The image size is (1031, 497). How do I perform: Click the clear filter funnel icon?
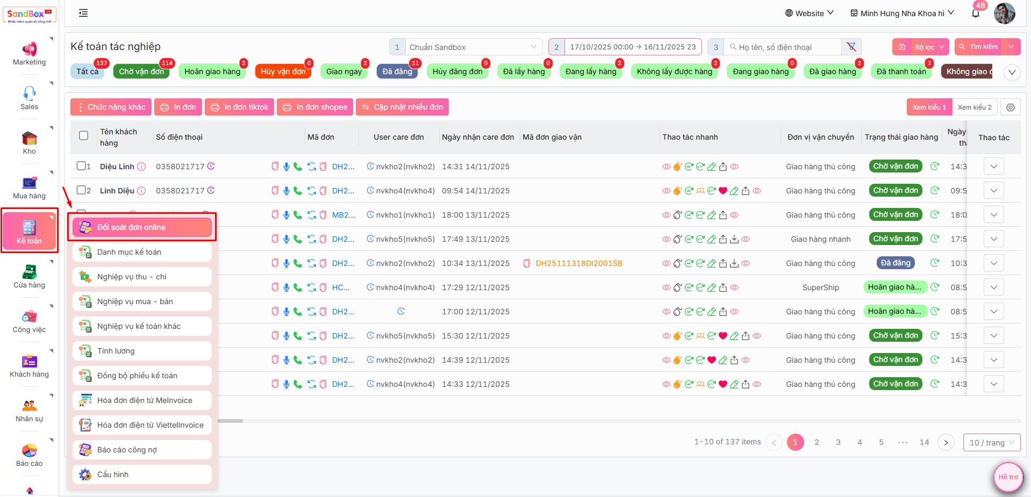click(x=851, y=47)
